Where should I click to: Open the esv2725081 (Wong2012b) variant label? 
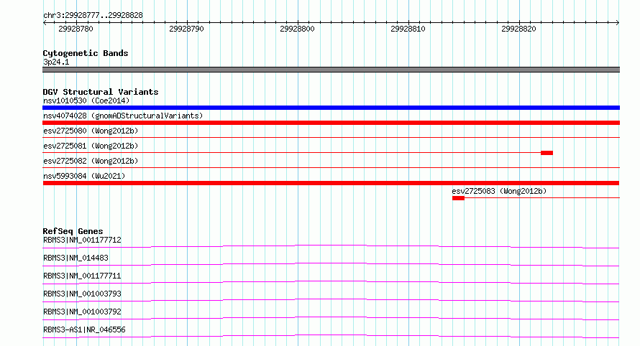pos(91,146)
